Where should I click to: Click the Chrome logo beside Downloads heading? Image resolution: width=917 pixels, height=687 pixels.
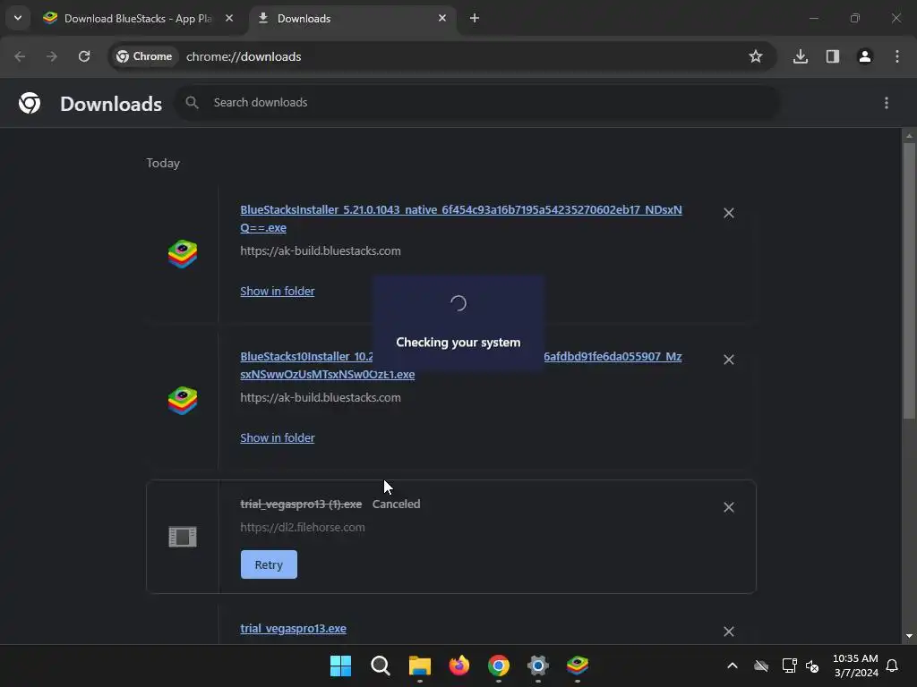(30, 104)
